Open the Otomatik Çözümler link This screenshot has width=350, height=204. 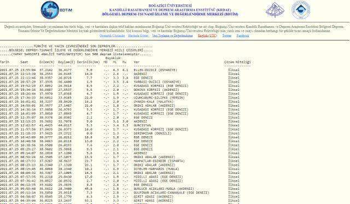(x=112, y=36)
